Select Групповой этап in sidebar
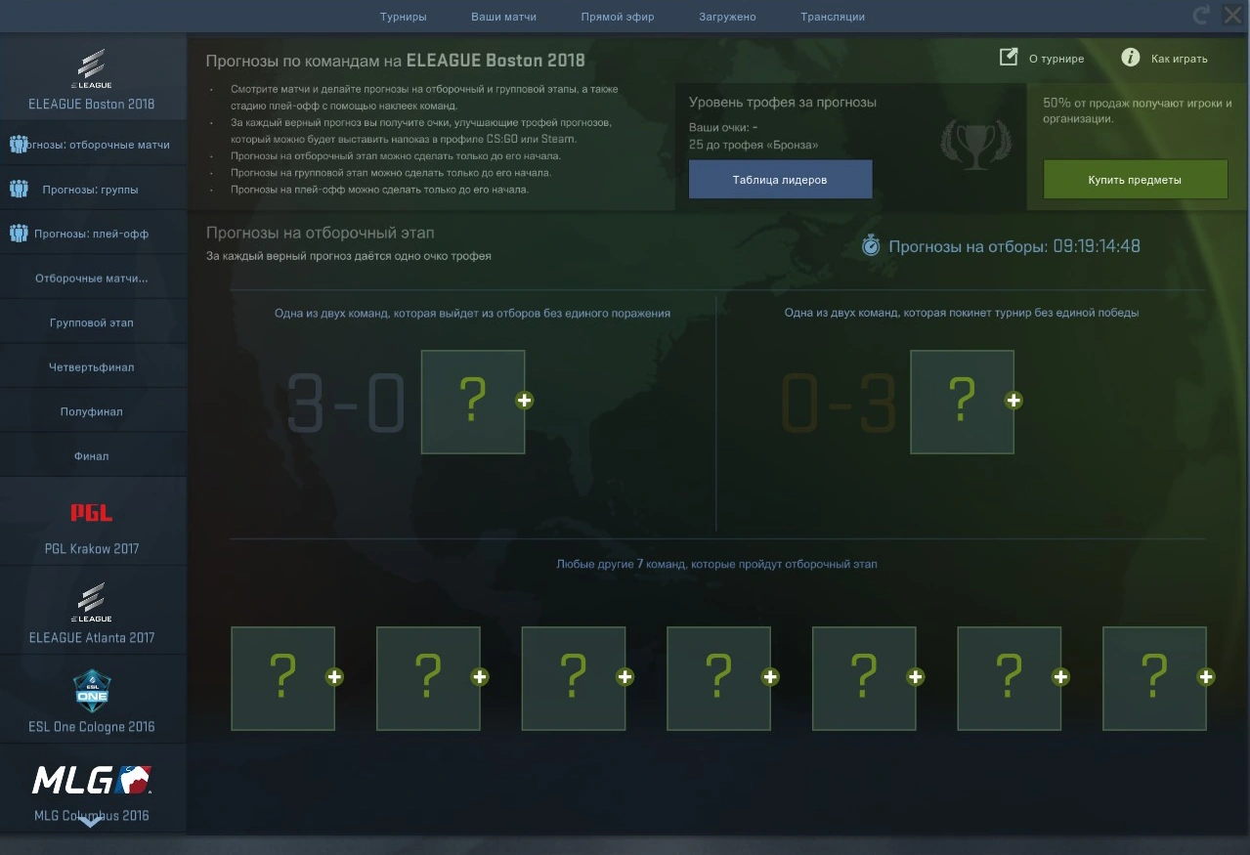This screenshot has width=1250, height=855. pyautogui.click(x=93, y=322)
